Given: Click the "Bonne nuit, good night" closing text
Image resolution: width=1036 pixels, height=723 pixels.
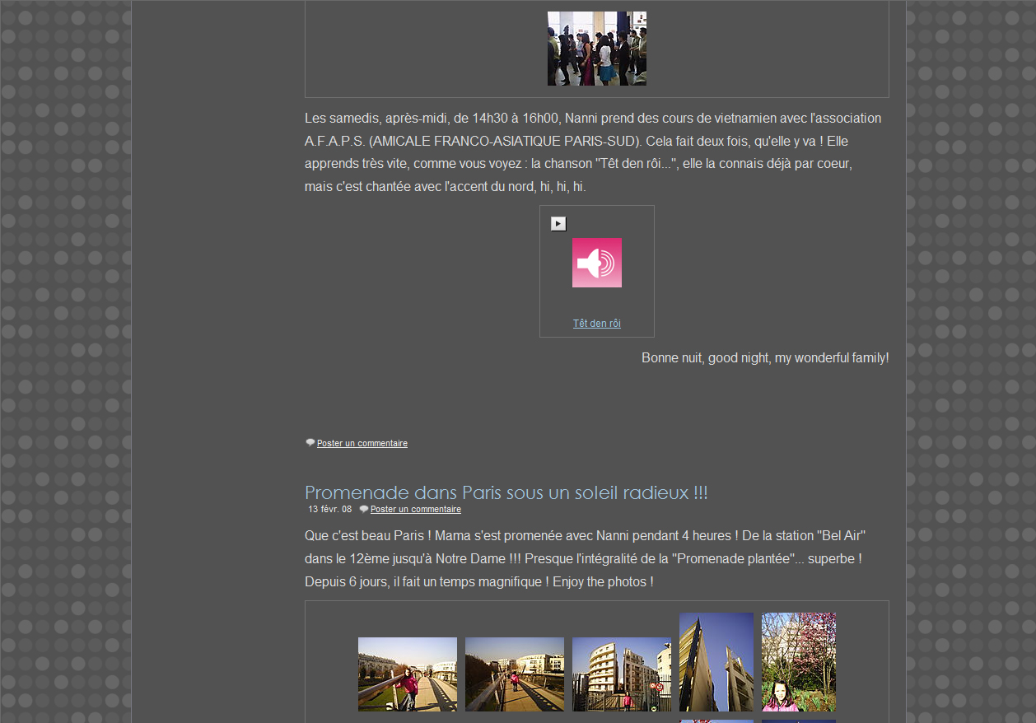Looking at the screenshot, I should coord(764,358).
